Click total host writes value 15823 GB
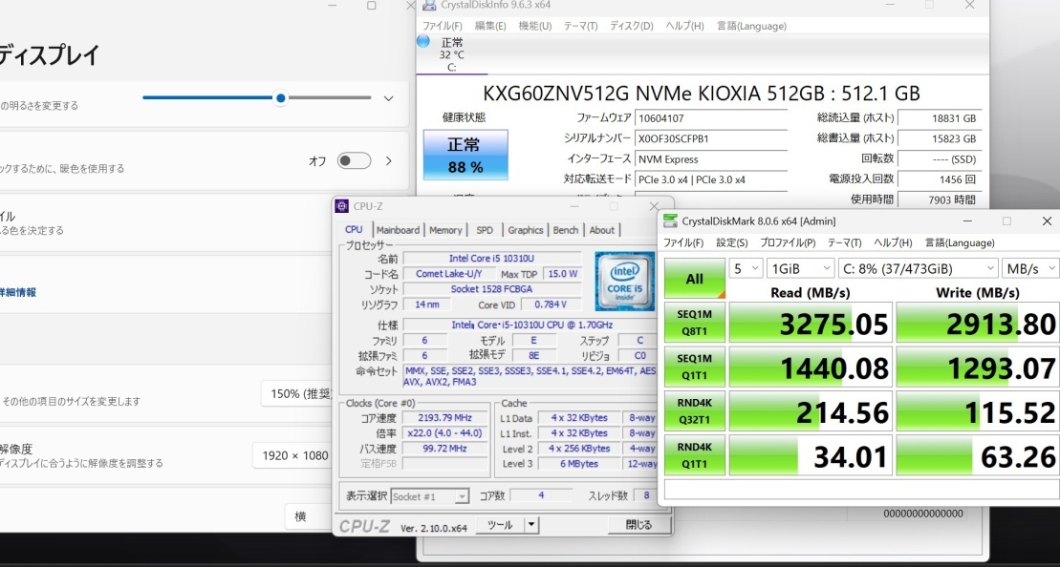This screenshot has height=567, width=1060. 940,138
